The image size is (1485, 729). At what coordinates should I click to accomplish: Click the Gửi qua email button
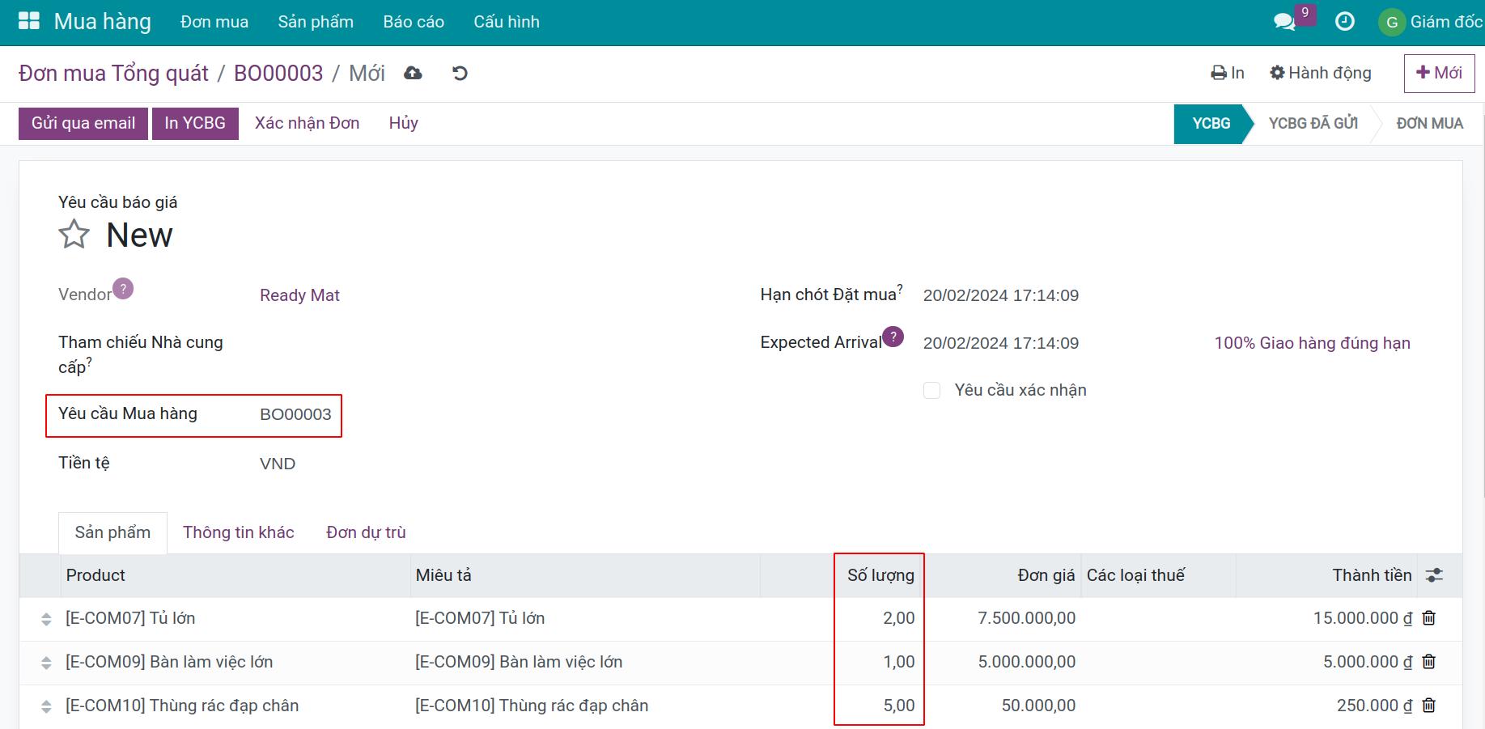tap(83, 124)
